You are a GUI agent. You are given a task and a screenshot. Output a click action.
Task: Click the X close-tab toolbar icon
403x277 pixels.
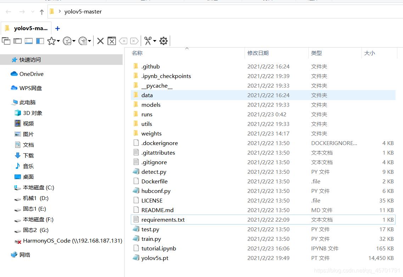tap(101, 41)
